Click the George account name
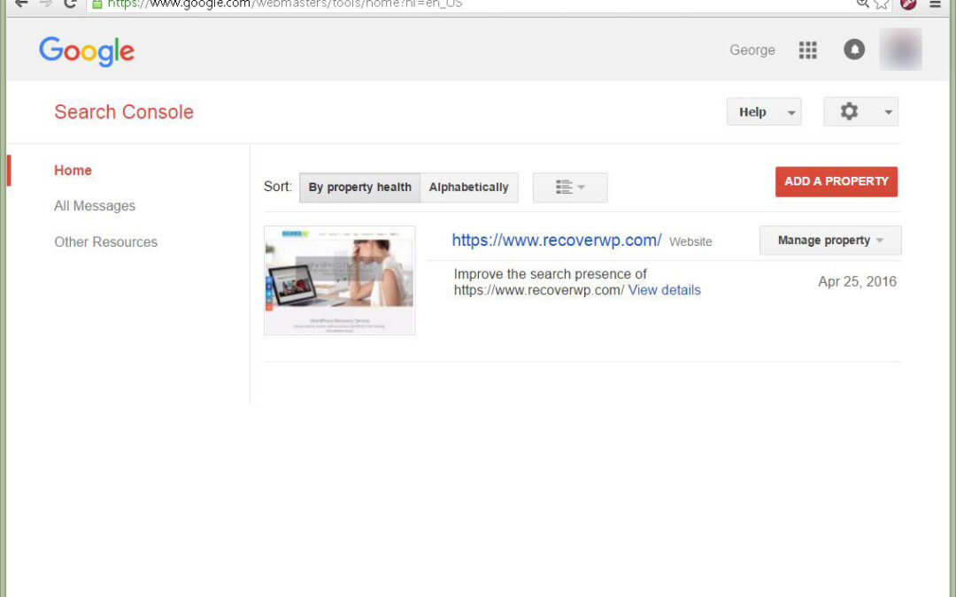Viewport: 956px width, 597px height. (x=752, y=50)
